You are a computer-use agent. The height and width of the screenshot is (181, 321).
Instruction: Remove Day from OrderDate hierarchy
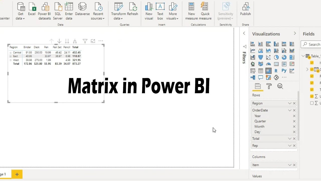[294, 132]
